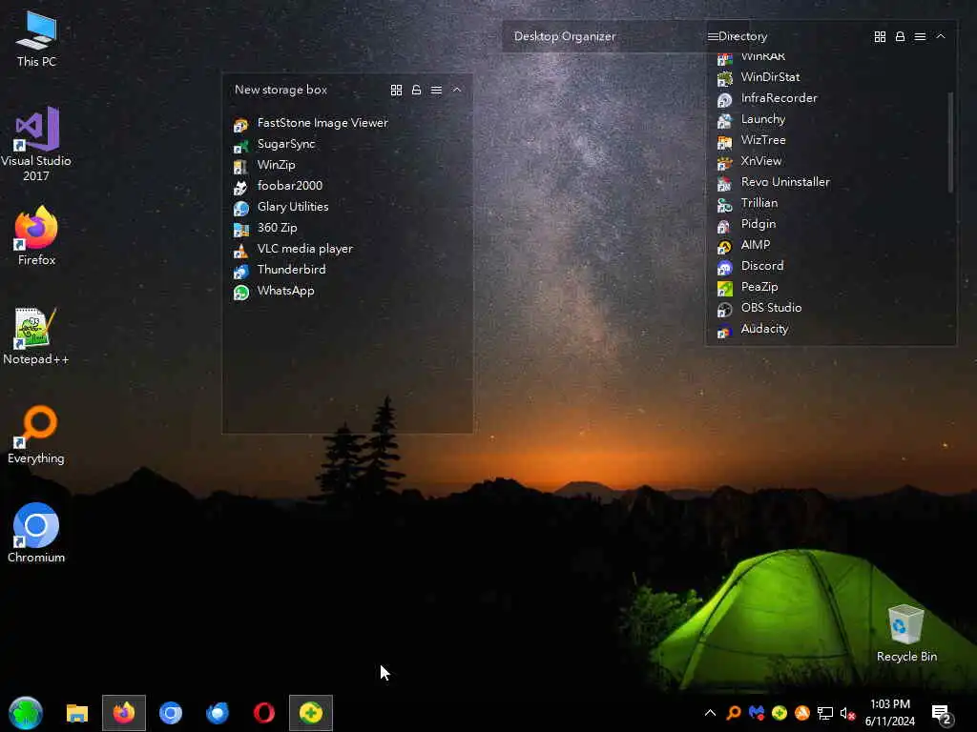Collapse the Directory box with chevron

click(941, 37)
